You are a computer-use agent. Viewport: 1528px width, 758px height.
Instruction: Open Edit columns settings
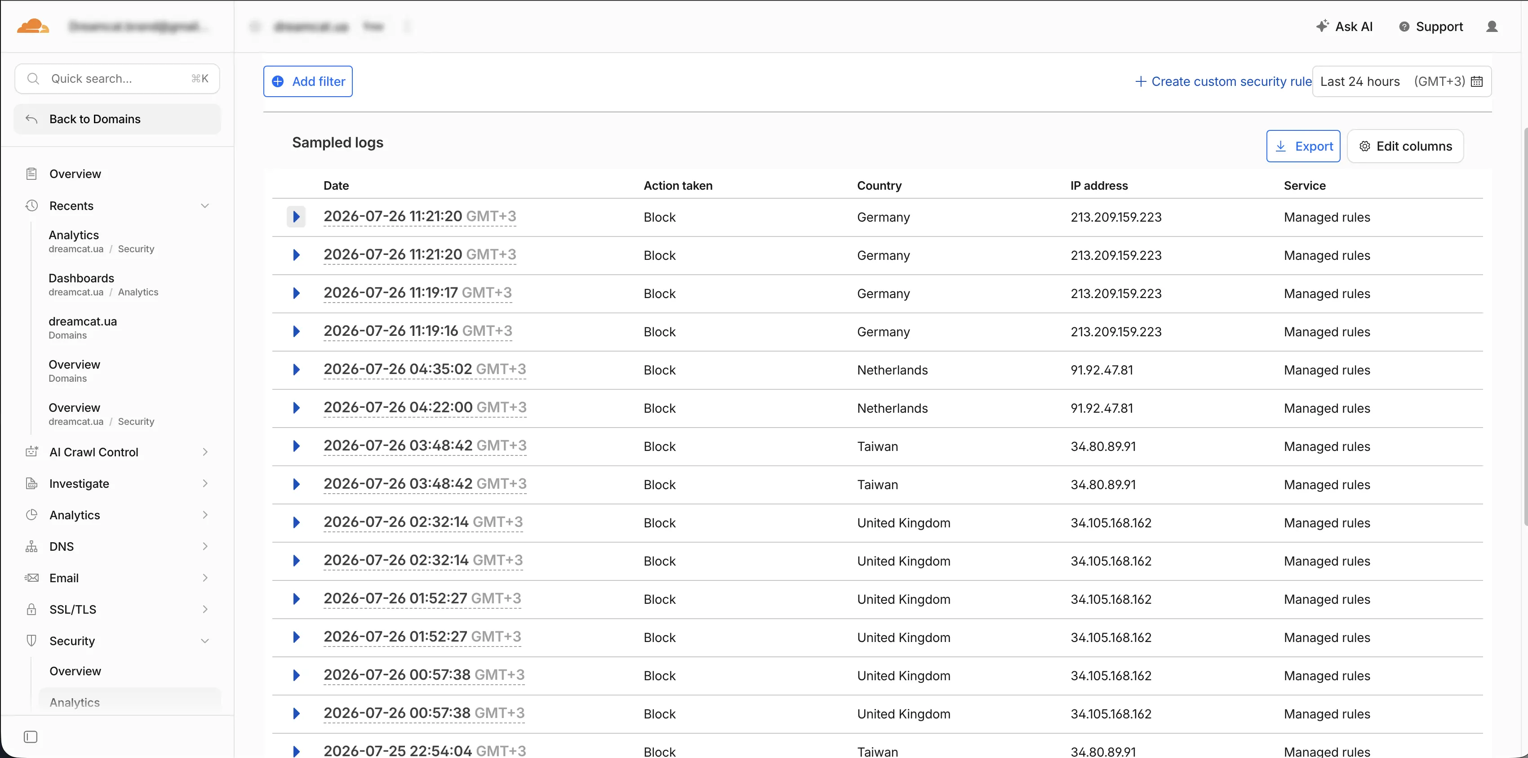pyautogui.click(x=1404, y=146)
